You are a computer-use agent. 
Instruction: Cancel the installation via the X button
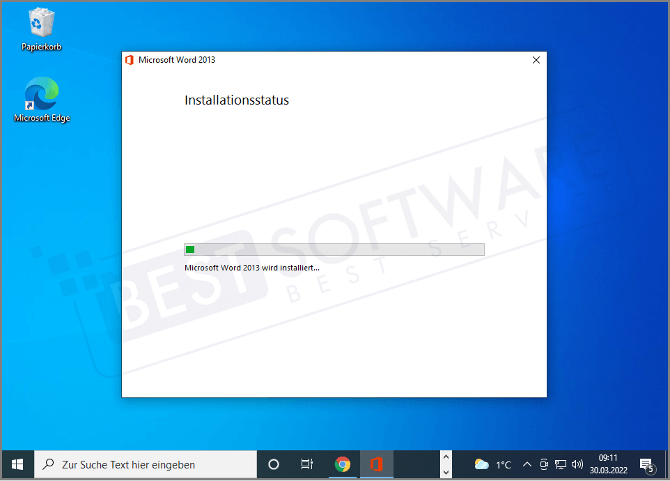(x=536, y=60)
